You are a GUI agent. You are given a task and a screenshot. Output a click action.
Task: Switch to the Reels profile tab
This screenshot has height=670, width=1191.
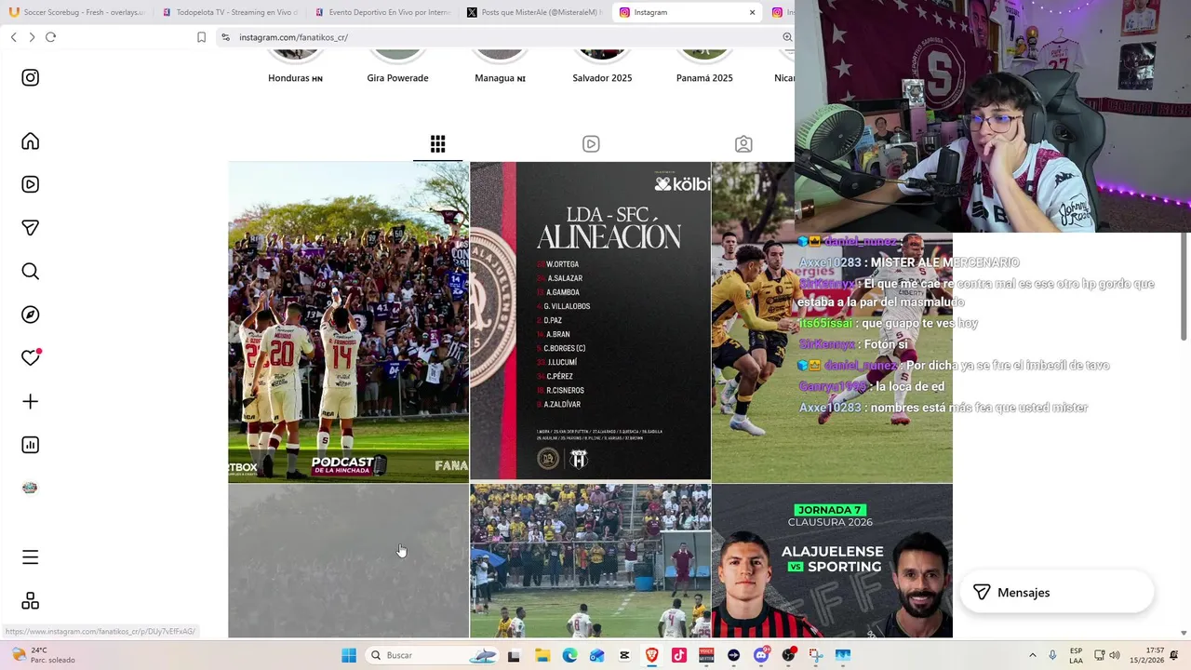click(591, 144)
